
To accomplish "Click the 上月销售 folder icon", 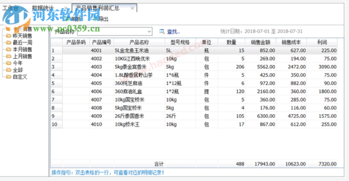I will [8, 56].
